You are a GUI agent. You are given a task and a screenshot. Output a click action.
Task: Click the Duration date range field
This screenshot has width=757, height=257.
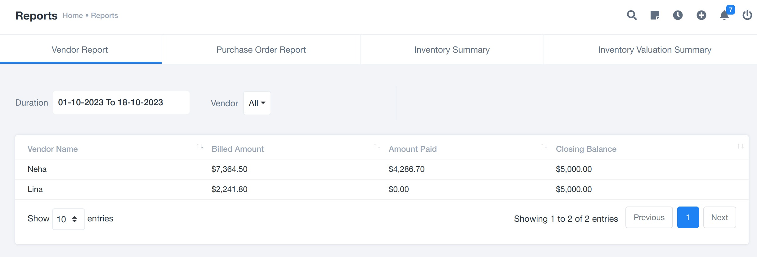click(121, 102)
